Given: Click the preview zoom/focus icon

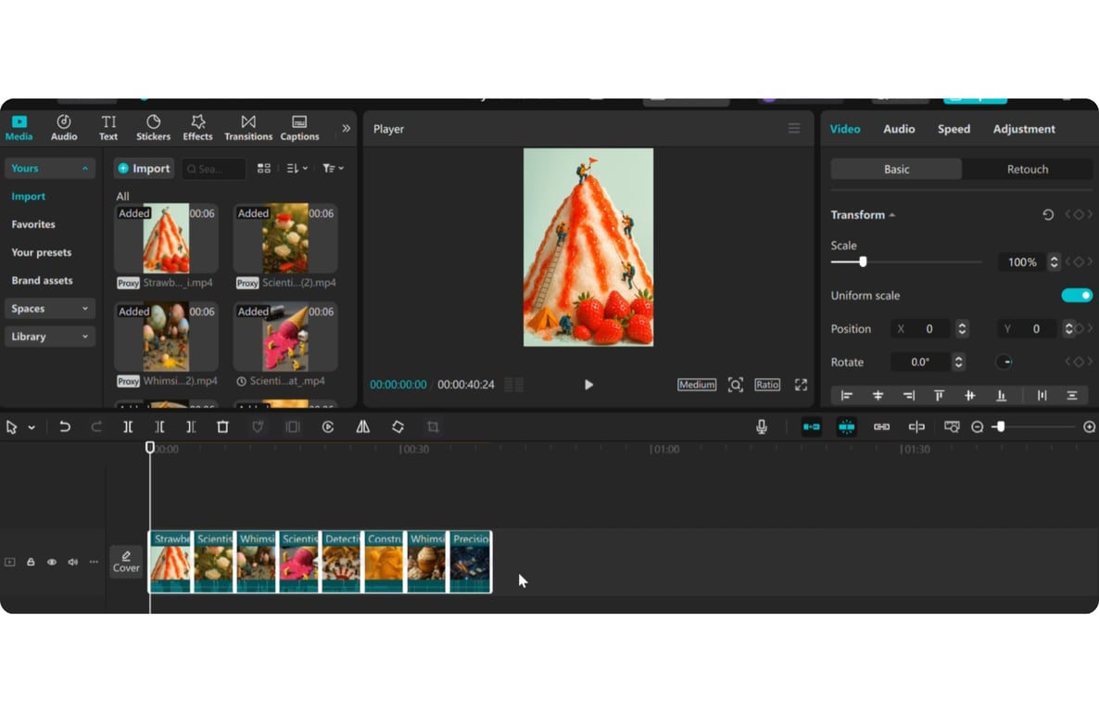Looking at the screenshot, I should pos(735,385).
